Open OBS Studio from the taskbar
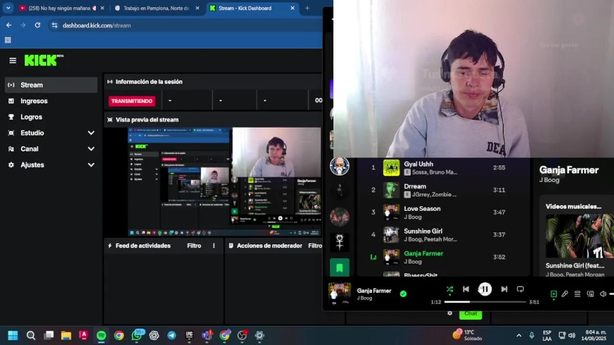Viewport: 614px width, 345px height. click(242, 335)
